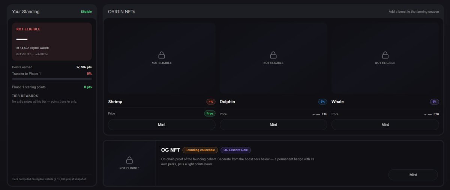Click the lock icon on Shrimp NFT card
450x190 pixels.
162,55
